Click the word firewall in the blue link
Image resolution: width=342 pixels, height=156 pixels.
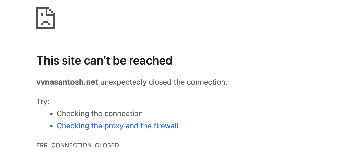coord(166,126)
